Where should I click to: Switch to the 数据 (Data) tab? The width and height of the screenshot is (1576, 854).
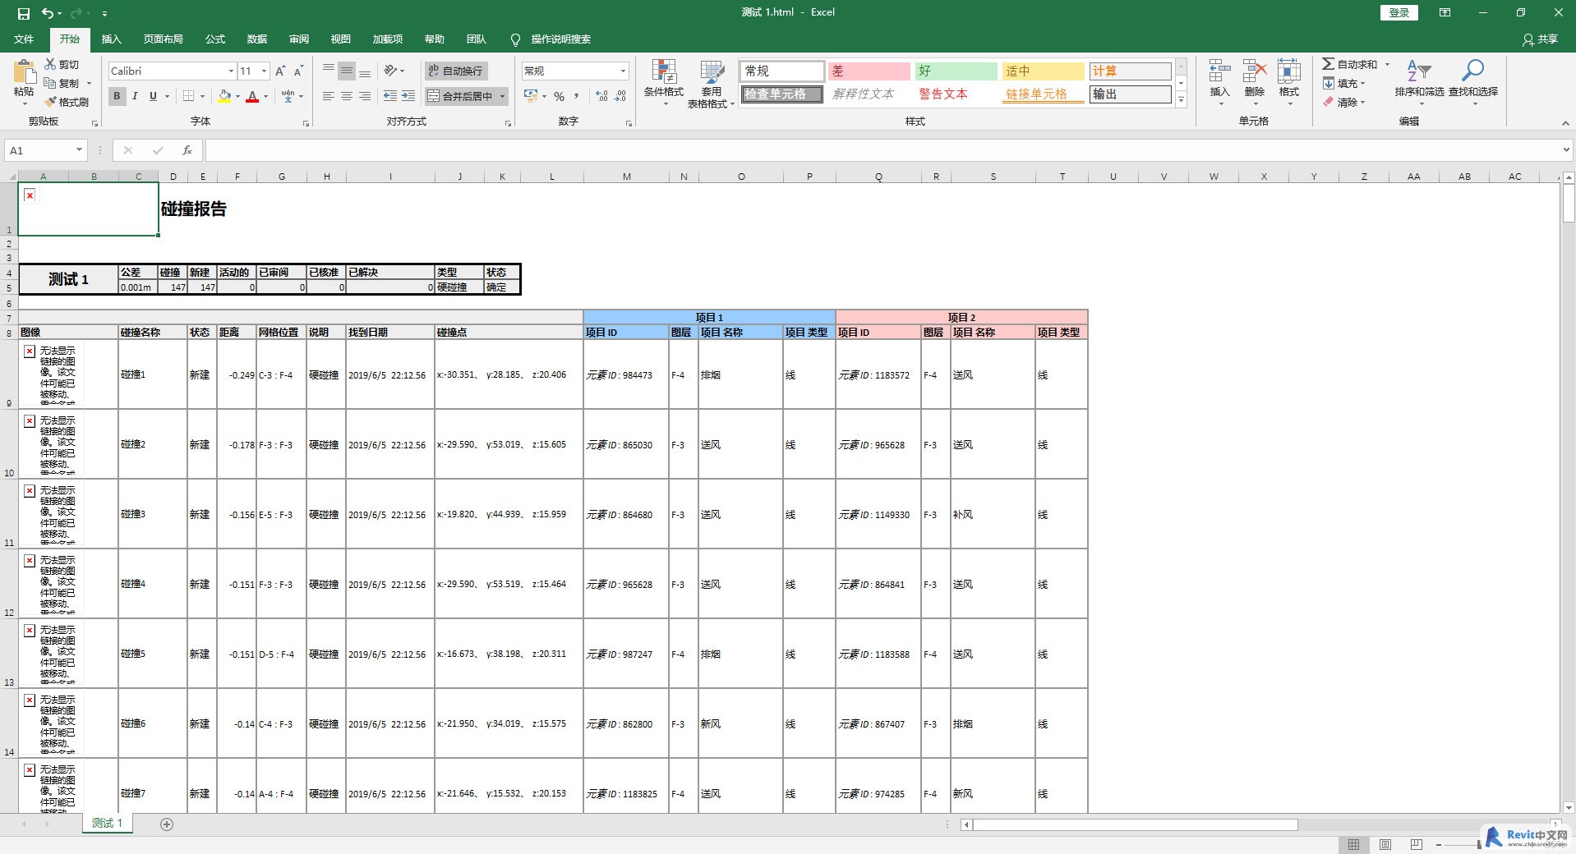tap(257, 39)
